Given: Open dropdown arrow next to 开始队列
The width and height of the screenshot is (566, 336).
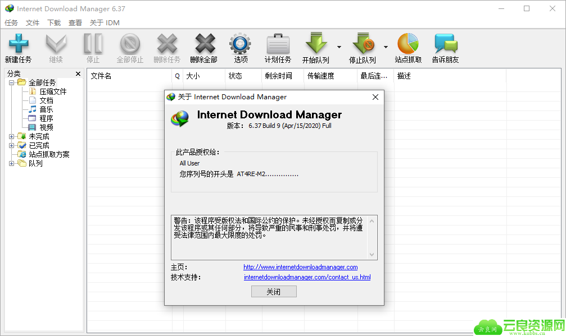Looking at the screenshot, I should [x=339, y=47].
